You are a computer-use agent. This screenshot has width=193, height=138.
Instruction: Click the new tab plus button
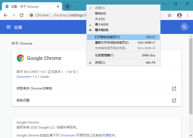(x=67, y=6)
